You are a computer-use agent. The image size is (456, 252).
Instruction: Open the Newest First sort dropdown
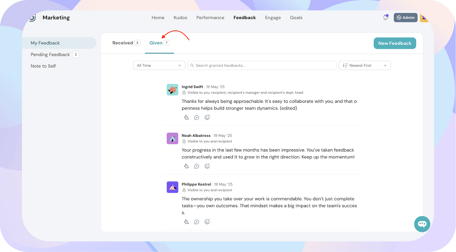365,65
